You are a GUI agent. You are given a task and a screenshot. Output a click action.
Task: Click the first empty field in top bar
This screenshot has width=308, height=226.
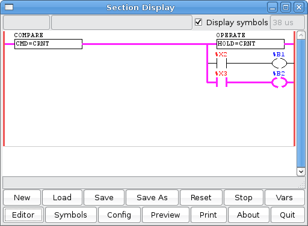[x=26, y=22]
